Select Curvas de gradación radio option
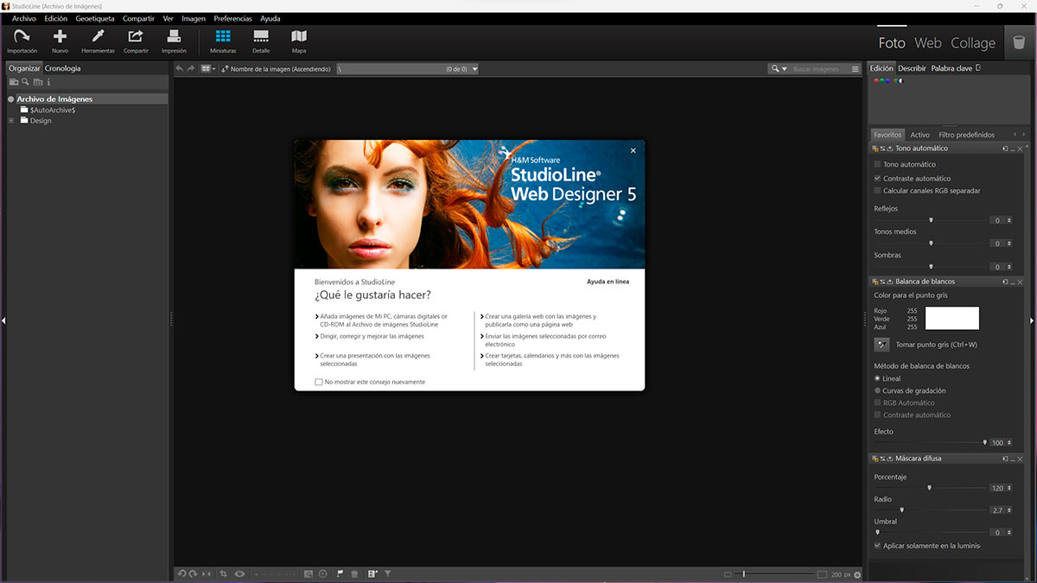The image size is (1037, 583). pos(878,390)
